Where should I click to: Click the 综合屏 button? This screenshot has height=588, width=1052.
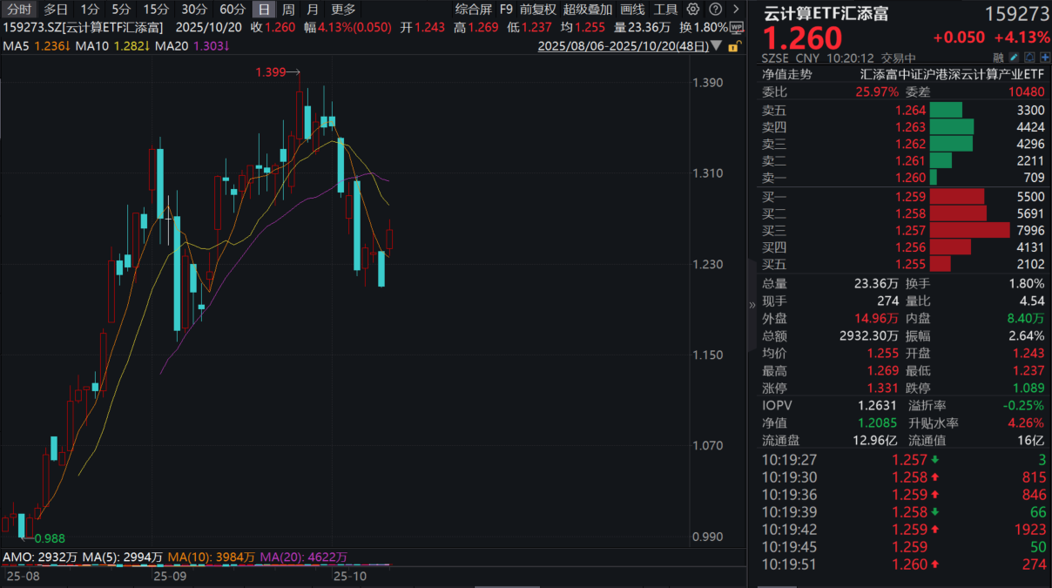pyautogui.click(x=475, y=10)
